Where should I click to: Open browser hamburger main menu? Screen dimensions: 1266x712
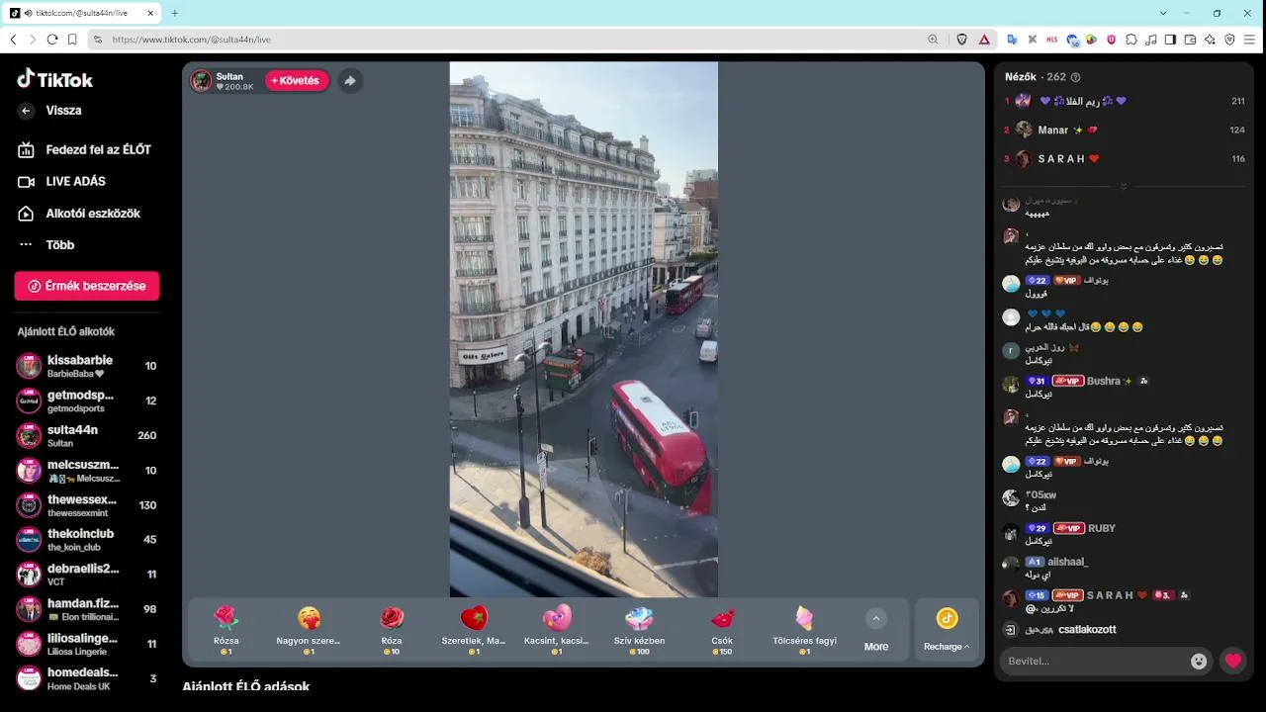click(x=1250, y=40)
